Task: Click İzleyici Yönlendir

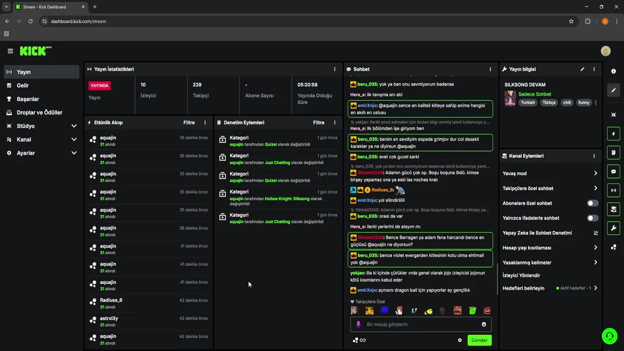Action: (521, 275)
